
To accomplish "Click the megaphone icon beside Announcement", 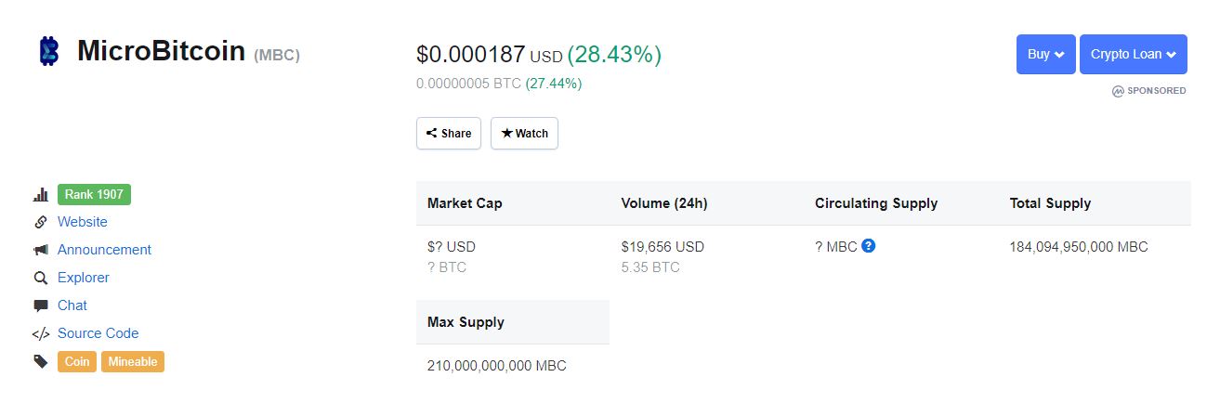I will [41, 251].
